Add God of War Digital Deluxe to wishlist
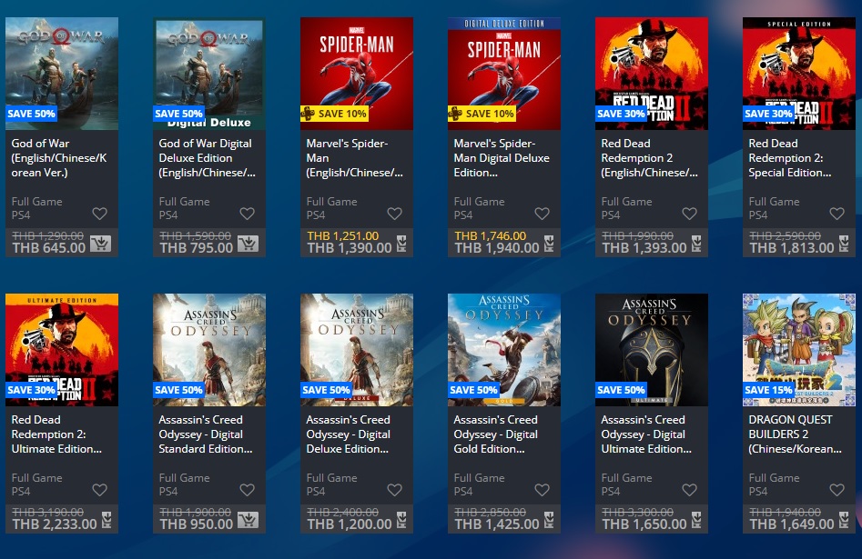The height and width of the screenshot is (559, 862). [x=247, y=214]
